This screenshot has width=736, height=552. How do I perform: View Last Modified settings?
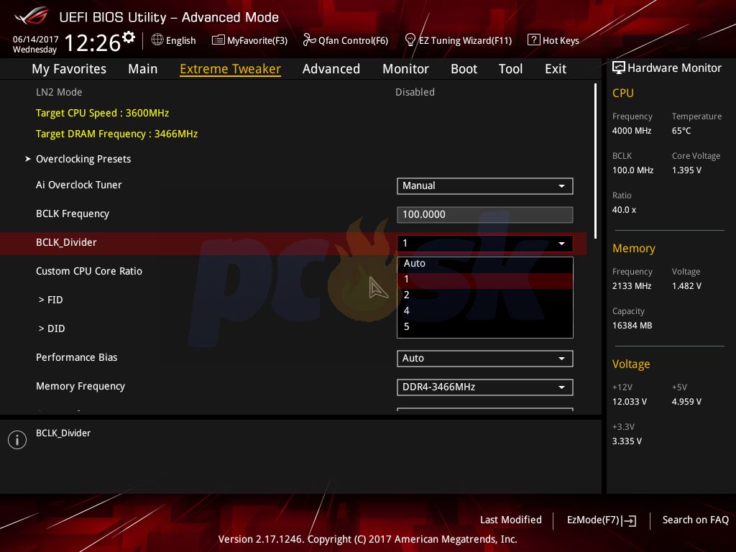tap(511, 520)
